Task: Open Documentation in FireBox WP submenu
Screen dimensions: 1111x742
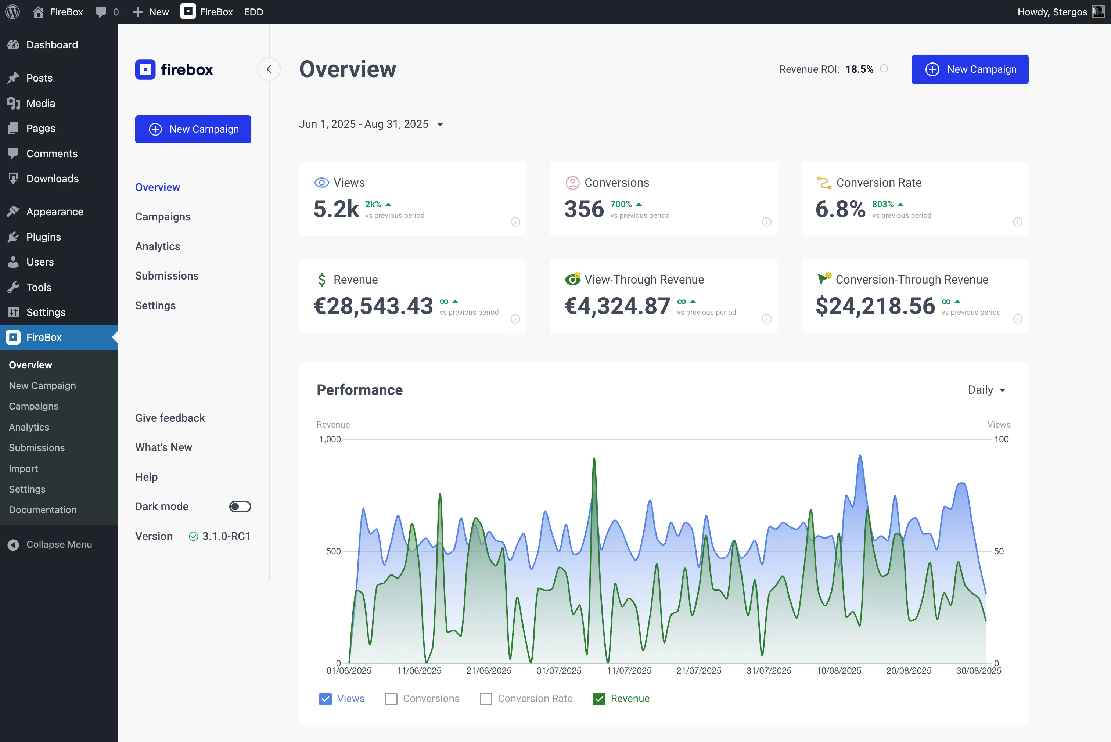Action: point(43,509)
